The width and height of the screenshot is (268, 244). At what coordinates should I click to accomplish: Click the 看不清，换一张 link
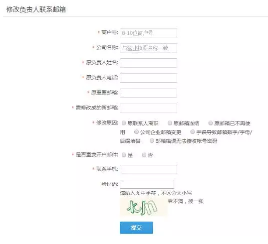pos(186,201)
